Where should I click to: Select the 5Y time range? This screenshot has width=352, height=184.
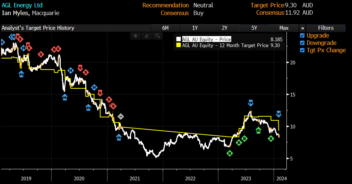254,28
